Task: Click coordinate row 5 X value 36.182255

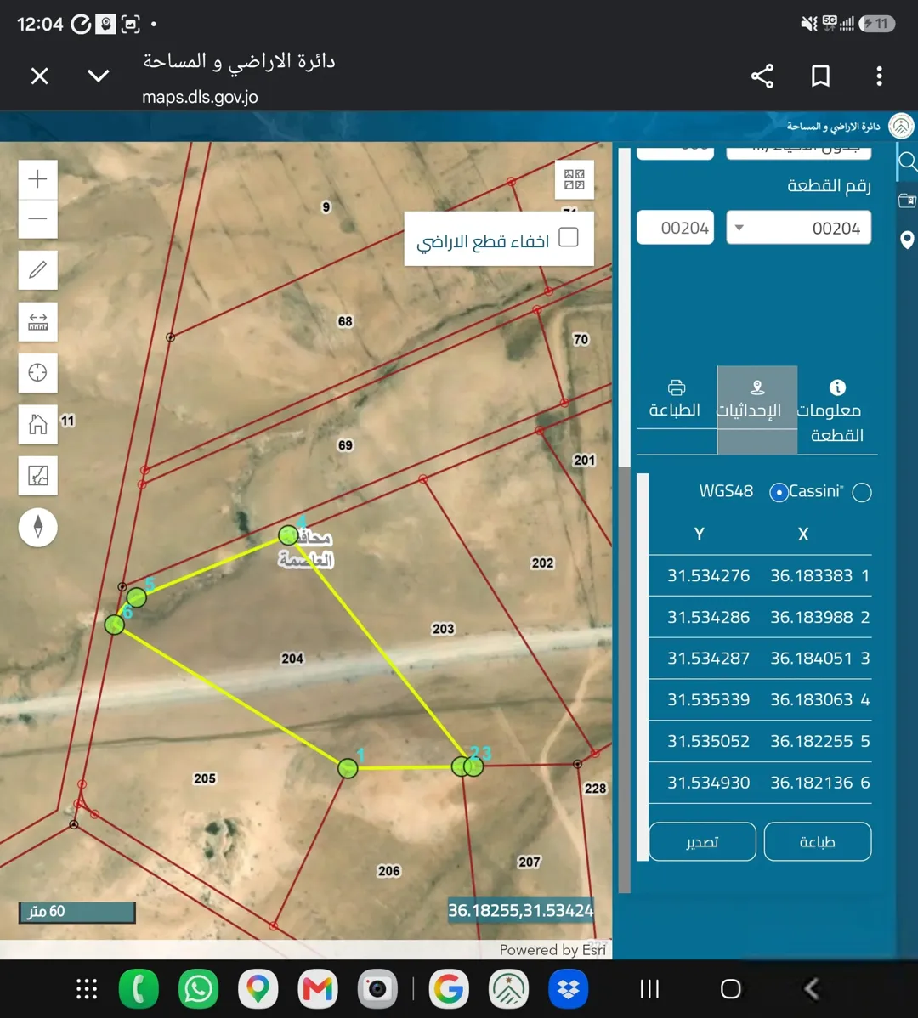Action: click(812, 742)
